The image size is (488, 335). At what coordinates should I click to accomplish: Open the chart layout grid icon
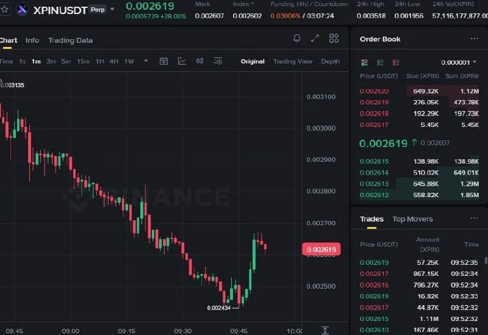(334, 38)
